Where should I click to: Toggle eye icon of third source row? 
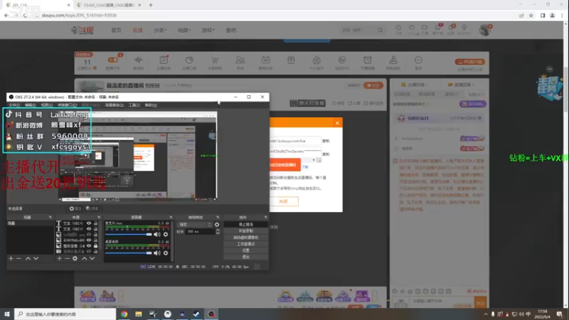point(89,235)
